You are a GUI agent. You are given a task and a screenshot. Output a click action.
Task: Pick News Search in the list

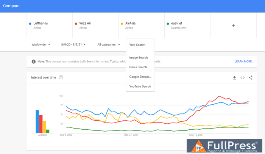[138, 67]
